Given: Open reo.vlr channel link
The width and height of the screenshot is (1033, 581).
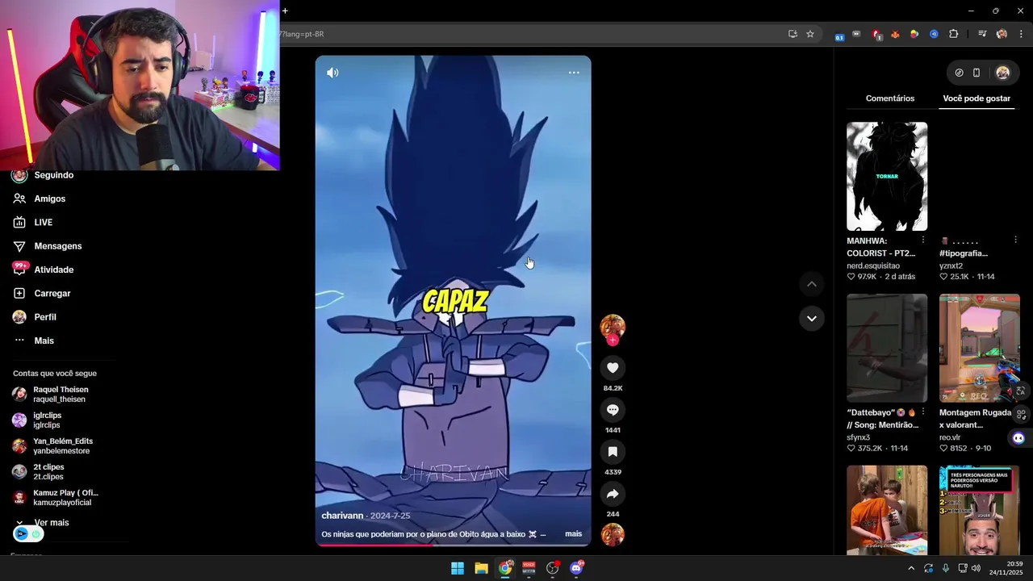Looking at the screenshot, I should point(950,437).
